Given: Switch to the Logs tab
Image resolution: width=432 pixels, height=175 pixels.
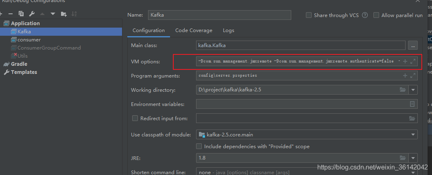Looking at the screenshot, I should click(x=228, y=30).
